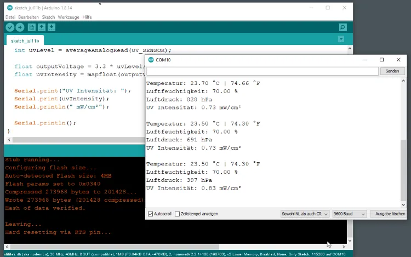Image resolution: width=411 pixels, height=257 pixels.
Task: Open the Datei menu
Action: (x=10, y=17)
